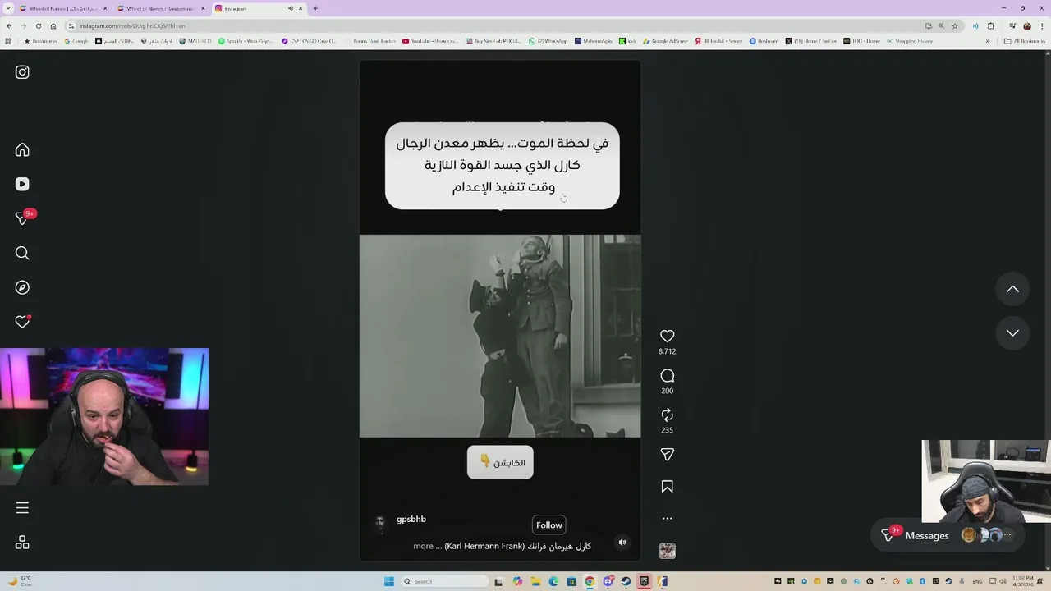The width and height of the screenshot is (1051, 591).
Task: Open WhatsApp bookmark
Action: 548,41
